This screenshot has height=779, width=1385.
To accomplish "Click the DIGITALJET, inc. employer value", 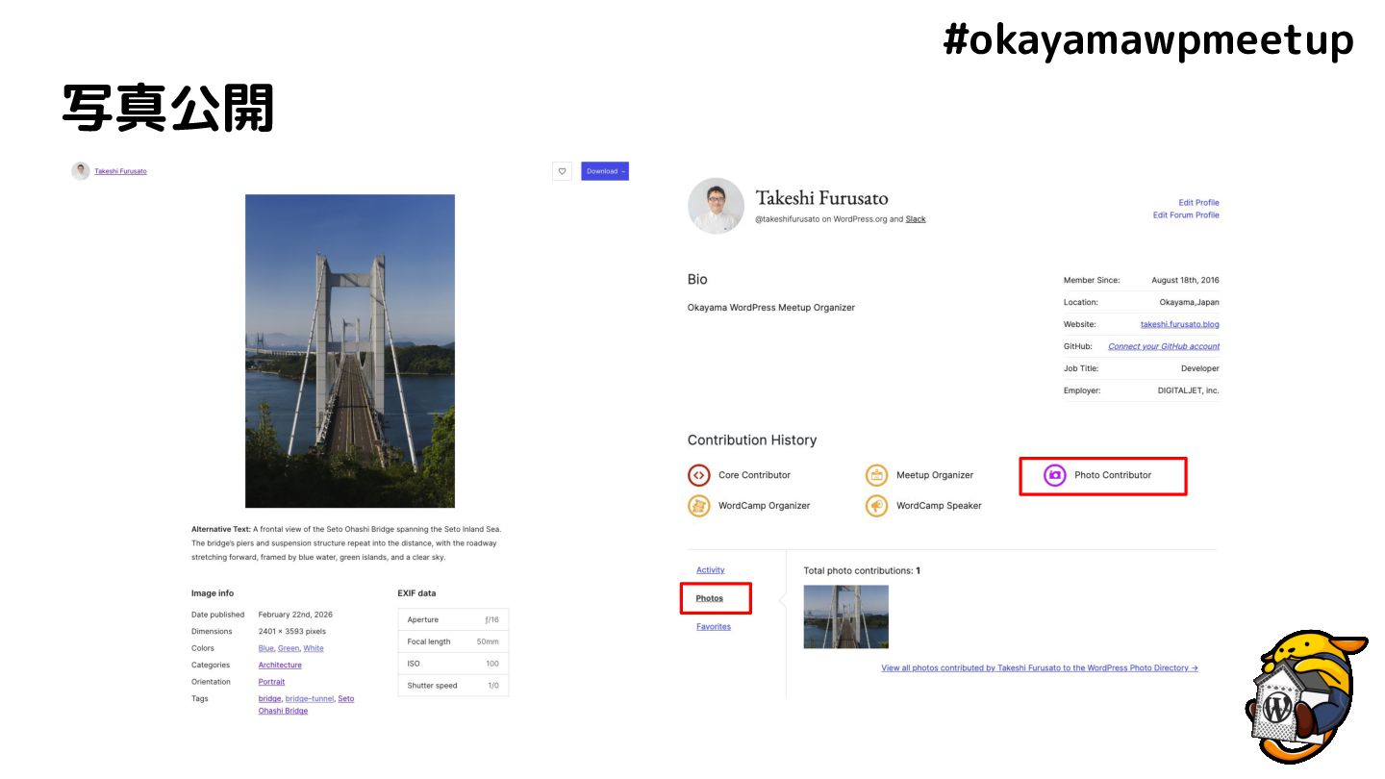I will tap(1189, 390).
